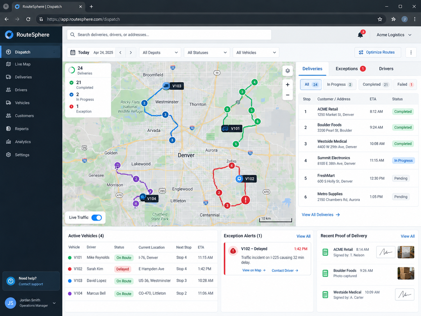Open the Westside Medical signature thumbnail
This screenshot has height=316, width=421.
tap(404, 294)
